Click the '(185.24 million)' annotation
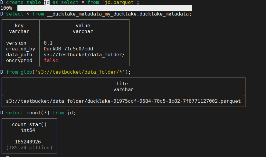The height and width of the screenshot is (157, 266). [29, 148]
